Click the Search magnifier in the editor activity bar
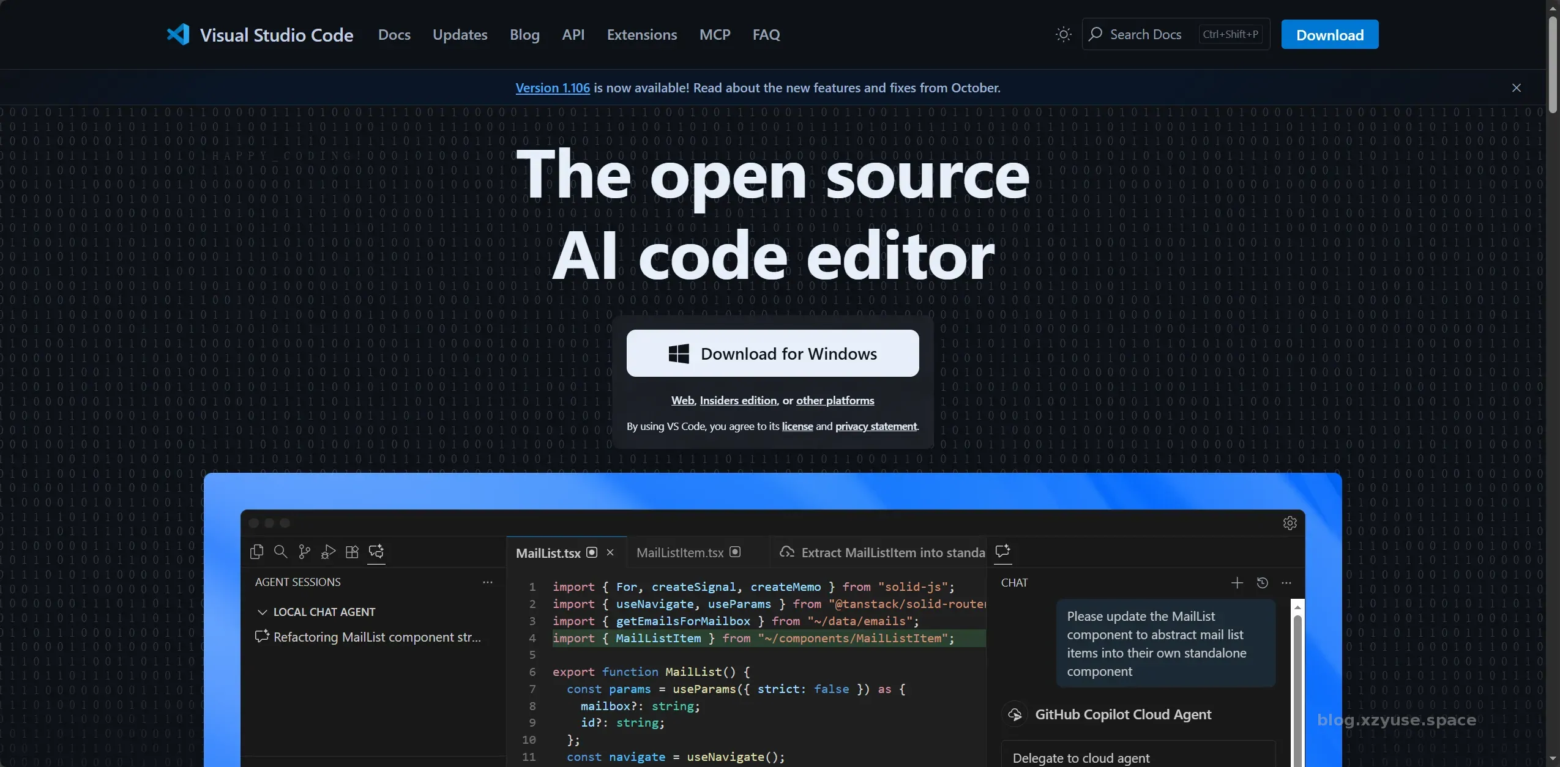Image resolution: width=1560 pixels, height=767 pixels. point(280,552)
